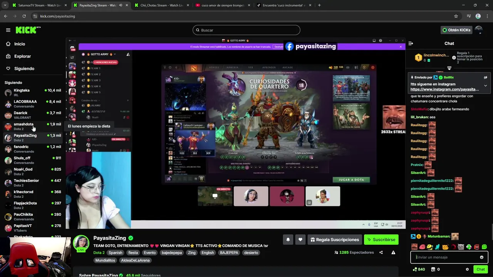Open the user profile avatar menu
This screenshot has width=493, height=277.
pyautogui.click(x=479, y=30)
